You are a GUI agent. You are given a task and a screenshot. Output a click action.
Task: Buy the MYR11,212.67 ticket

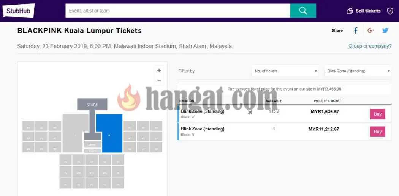(x=378, y=132)
